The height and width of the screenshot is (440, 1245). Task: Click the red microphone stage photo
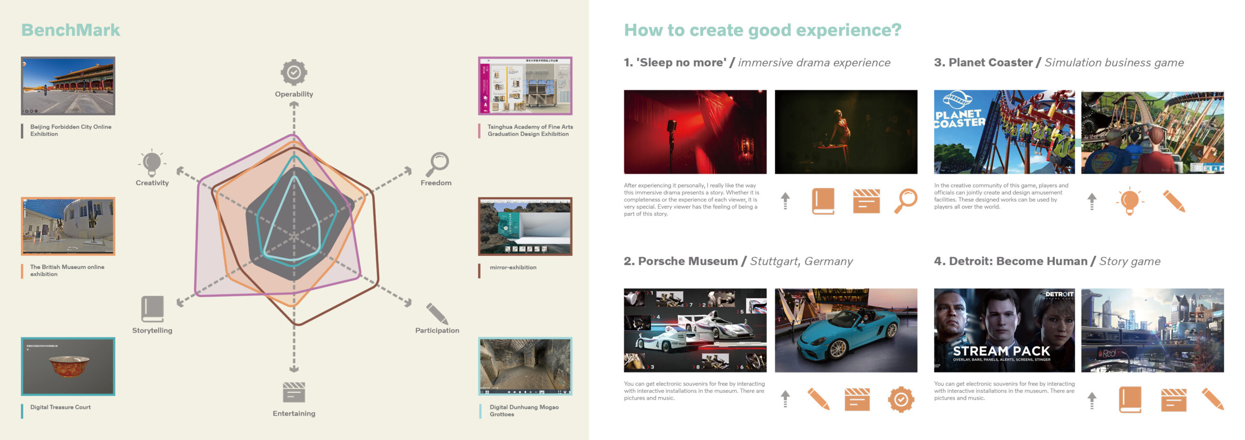(695, 132)
